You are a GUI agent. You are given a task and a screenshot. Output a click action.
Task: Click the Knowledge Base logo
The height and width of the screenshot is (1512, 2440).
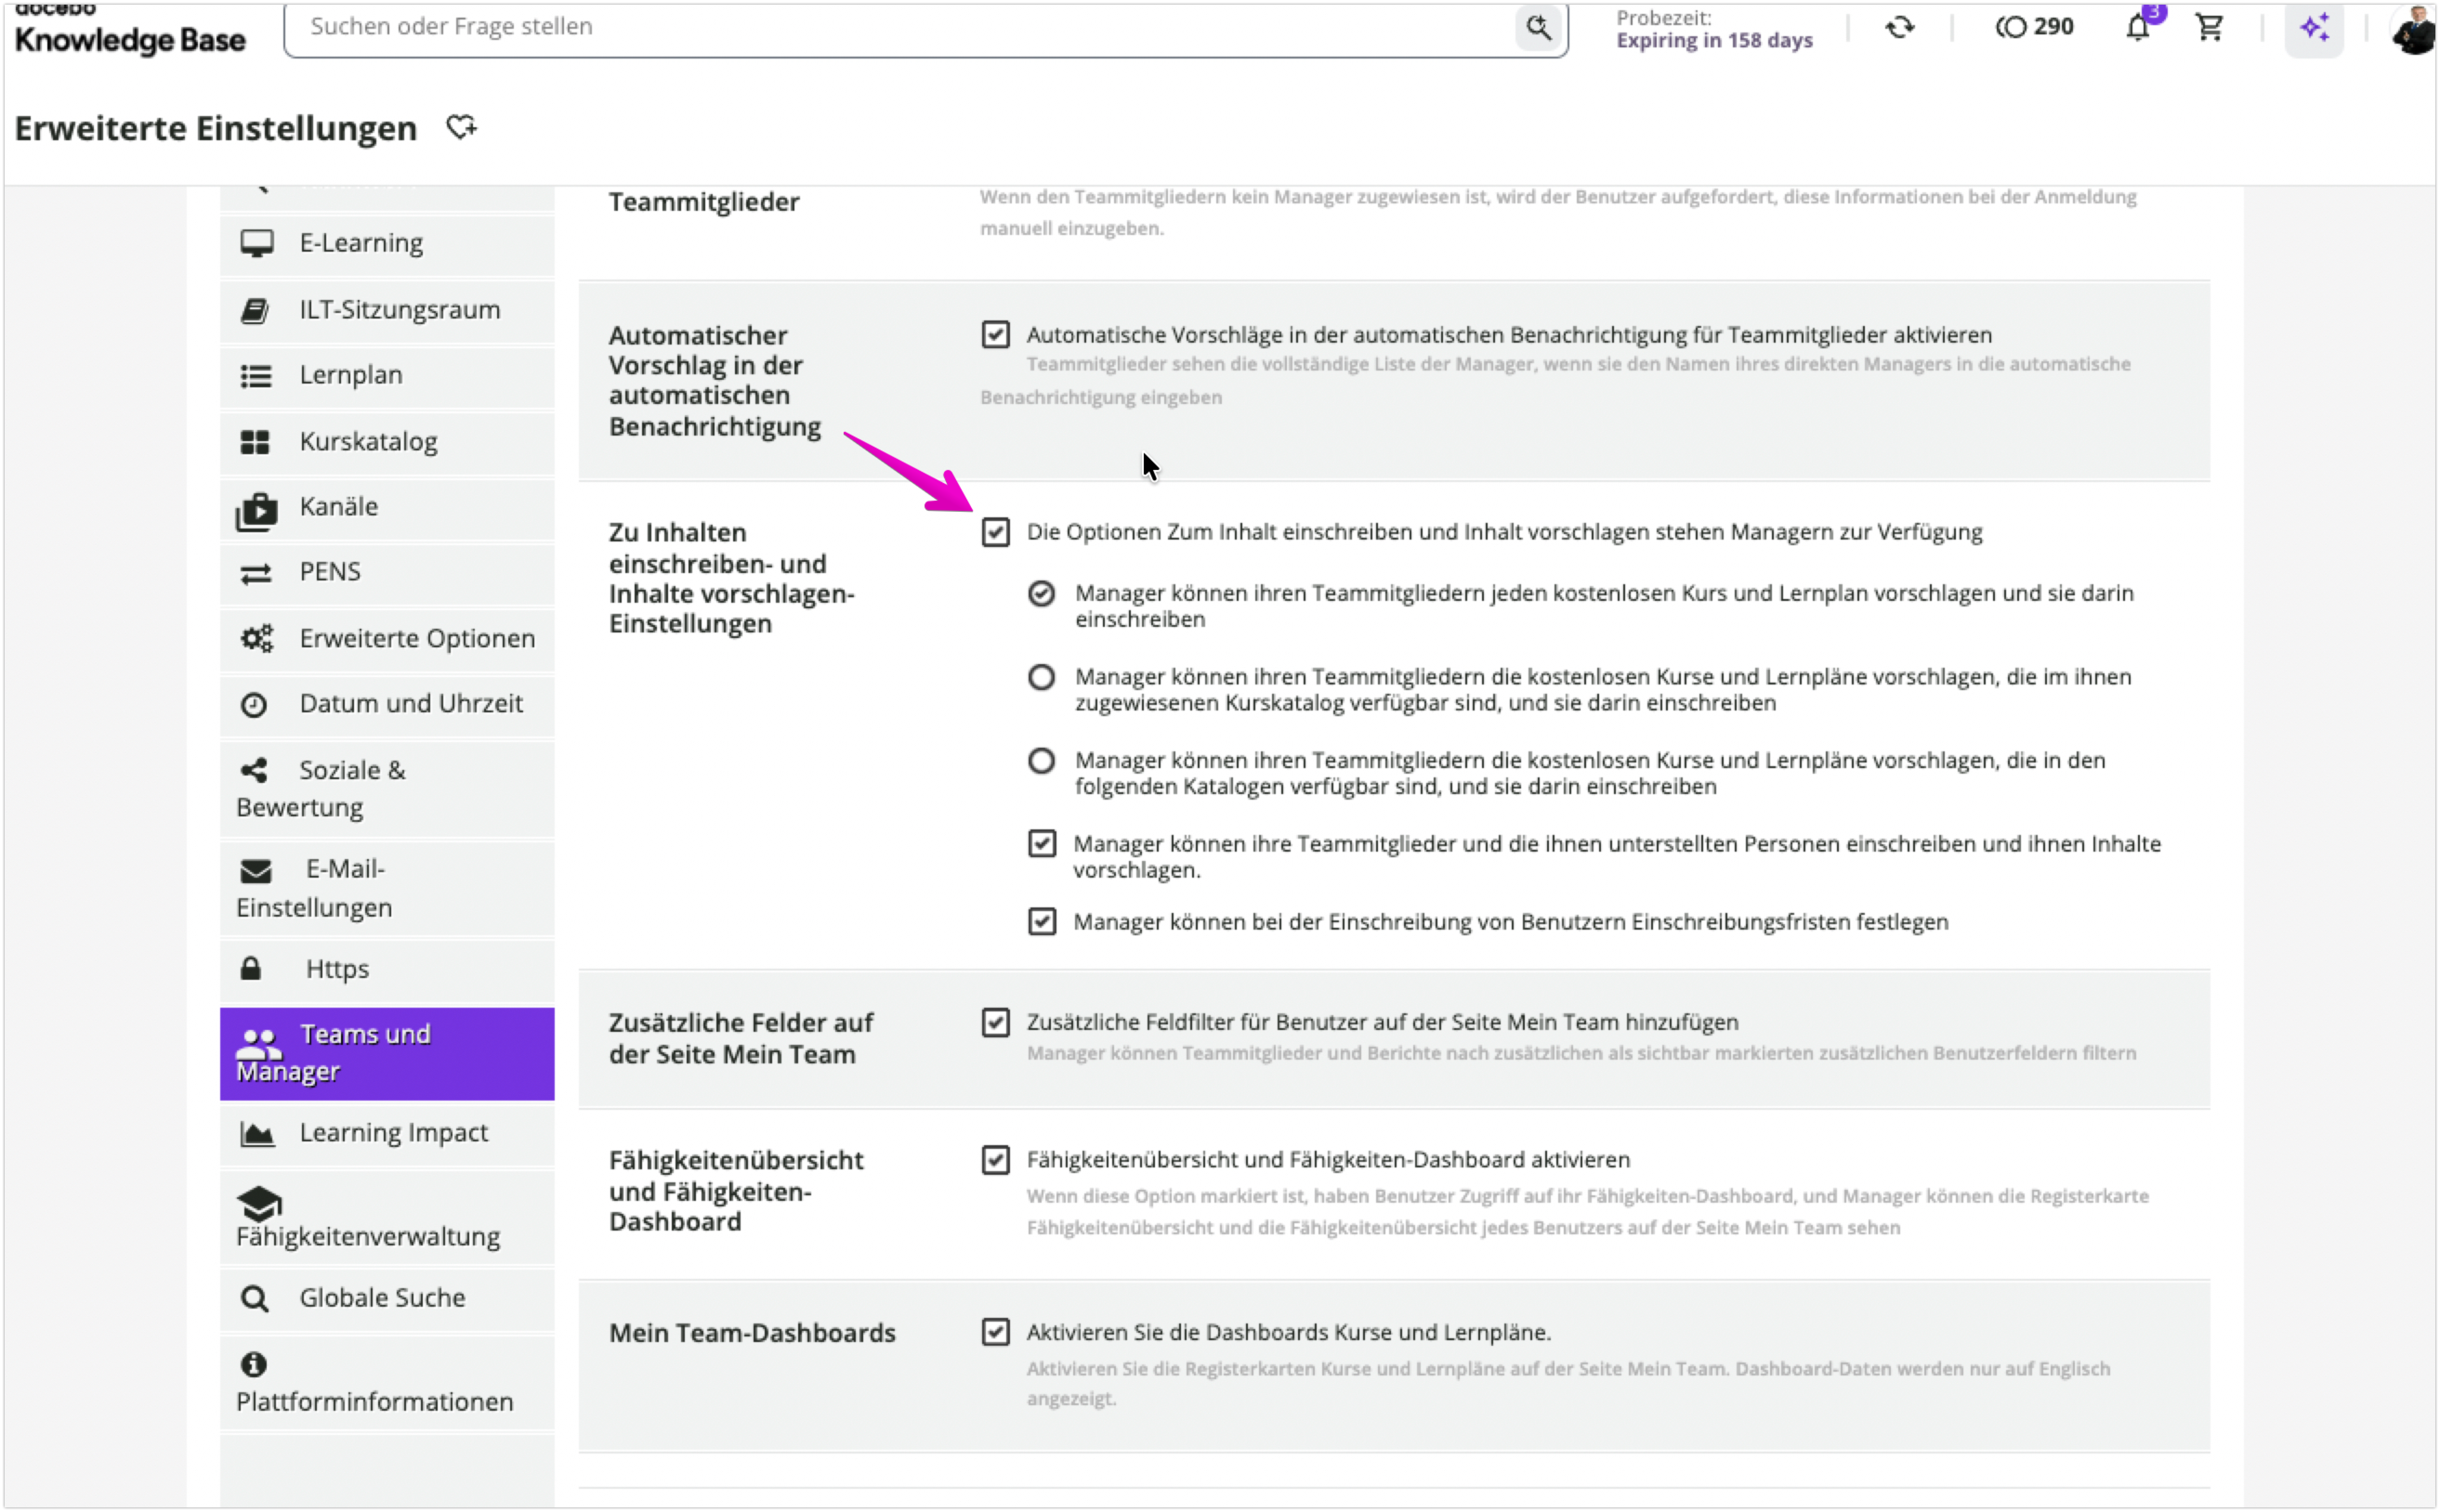pyautogui.click(x=129, y=30)
